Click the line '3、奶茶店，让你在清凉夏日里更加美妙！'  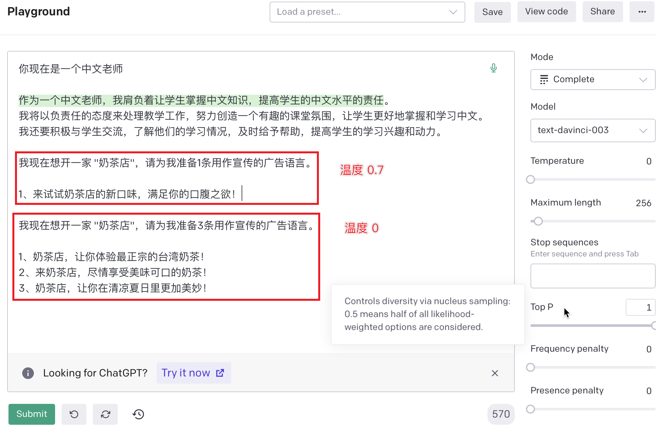pos(113,288)
